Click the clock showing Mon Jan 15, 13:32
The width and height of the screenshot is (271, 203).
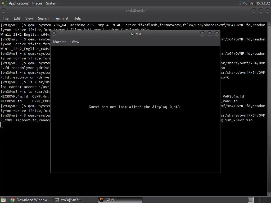(256, 3)
